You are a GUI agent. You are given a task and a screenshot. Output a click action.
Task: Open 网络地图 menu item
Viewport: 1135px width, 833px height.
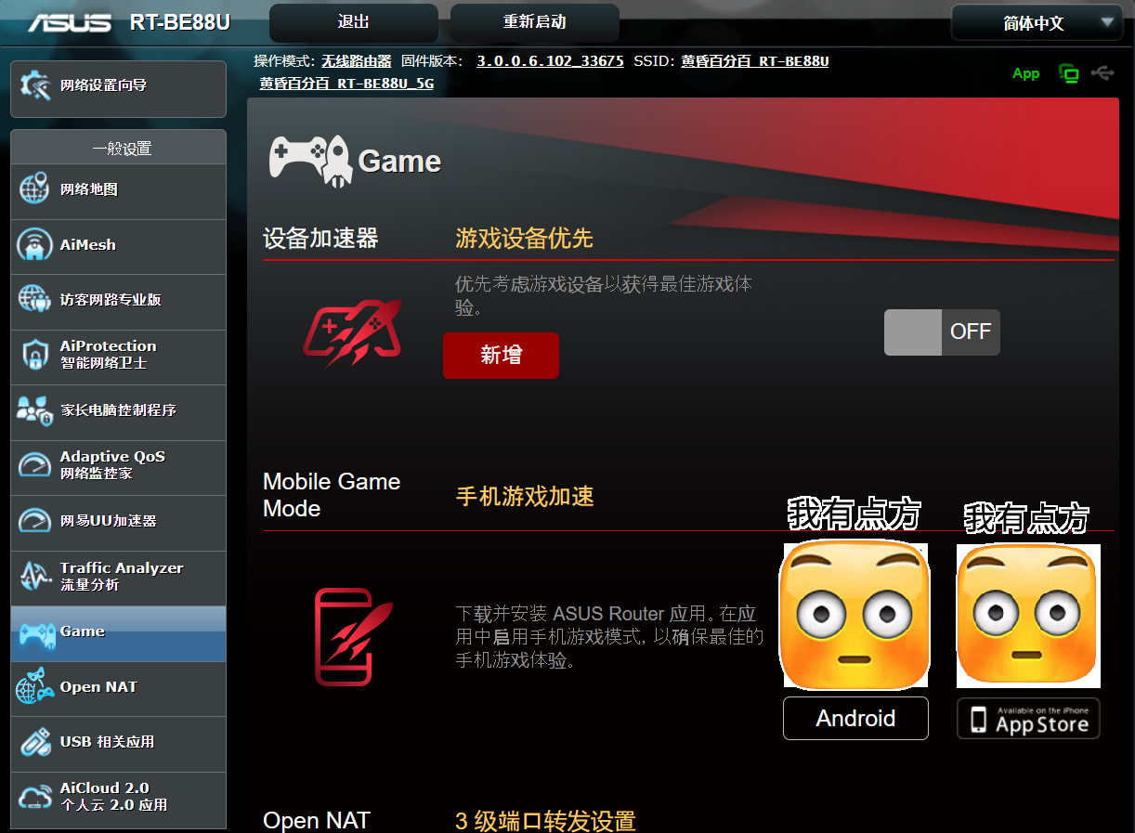point(118,189)
